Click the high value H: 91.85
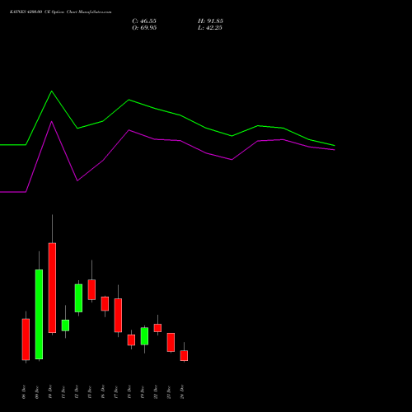Viewport: 412px width, 412px height. [x=210, y=21]
